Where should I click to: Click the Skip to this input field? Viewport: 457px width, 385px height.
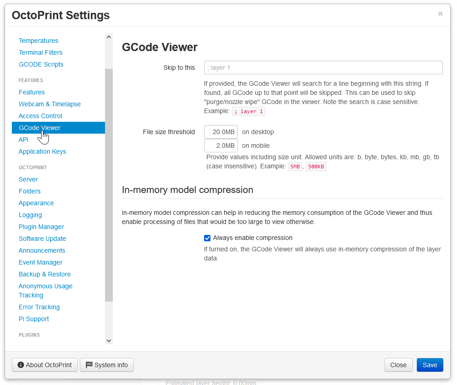click(x=323, y=67)
